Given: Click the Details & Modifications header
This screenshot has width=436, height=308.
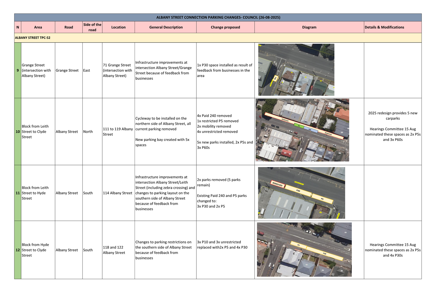Looking at the screenshot, I should (384, 27).
